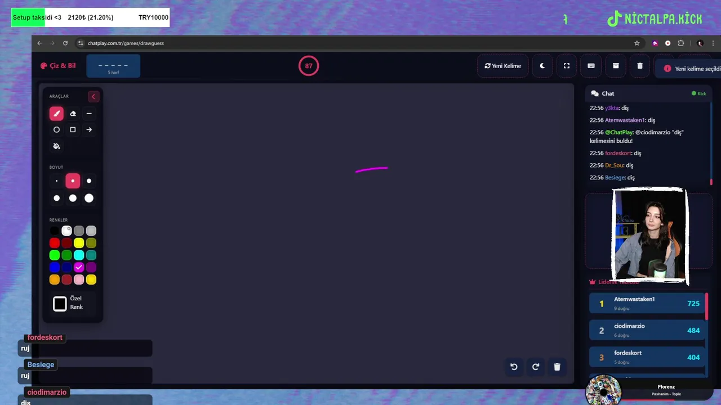Screen dimensions: 721x405
Task: Click the 5 harf word hint box
Action: pos(113,66)
